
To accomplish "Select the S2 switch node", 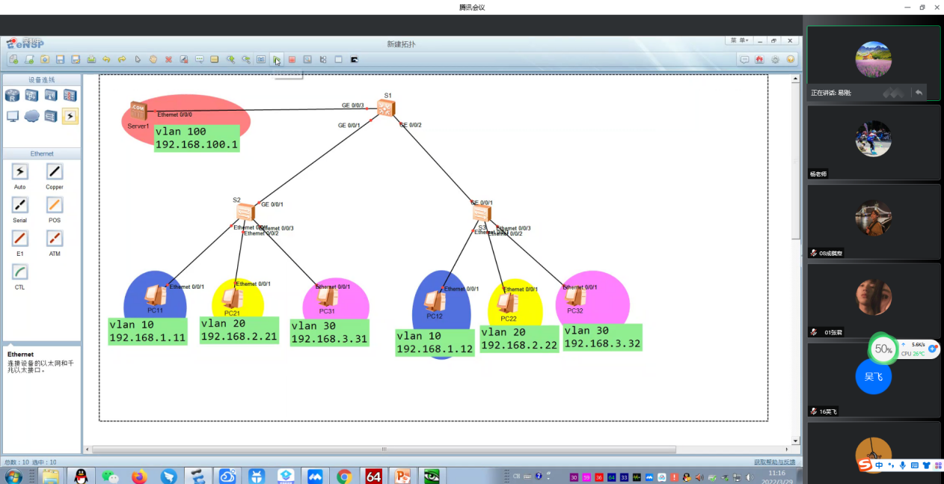I will pos(245,212).
